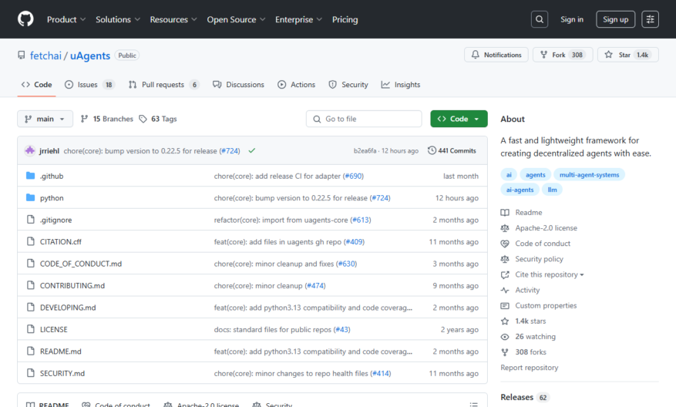The height and width of the screenshot is (407, 676).
Task: Click the green check status icon
Action: [252, 150]
